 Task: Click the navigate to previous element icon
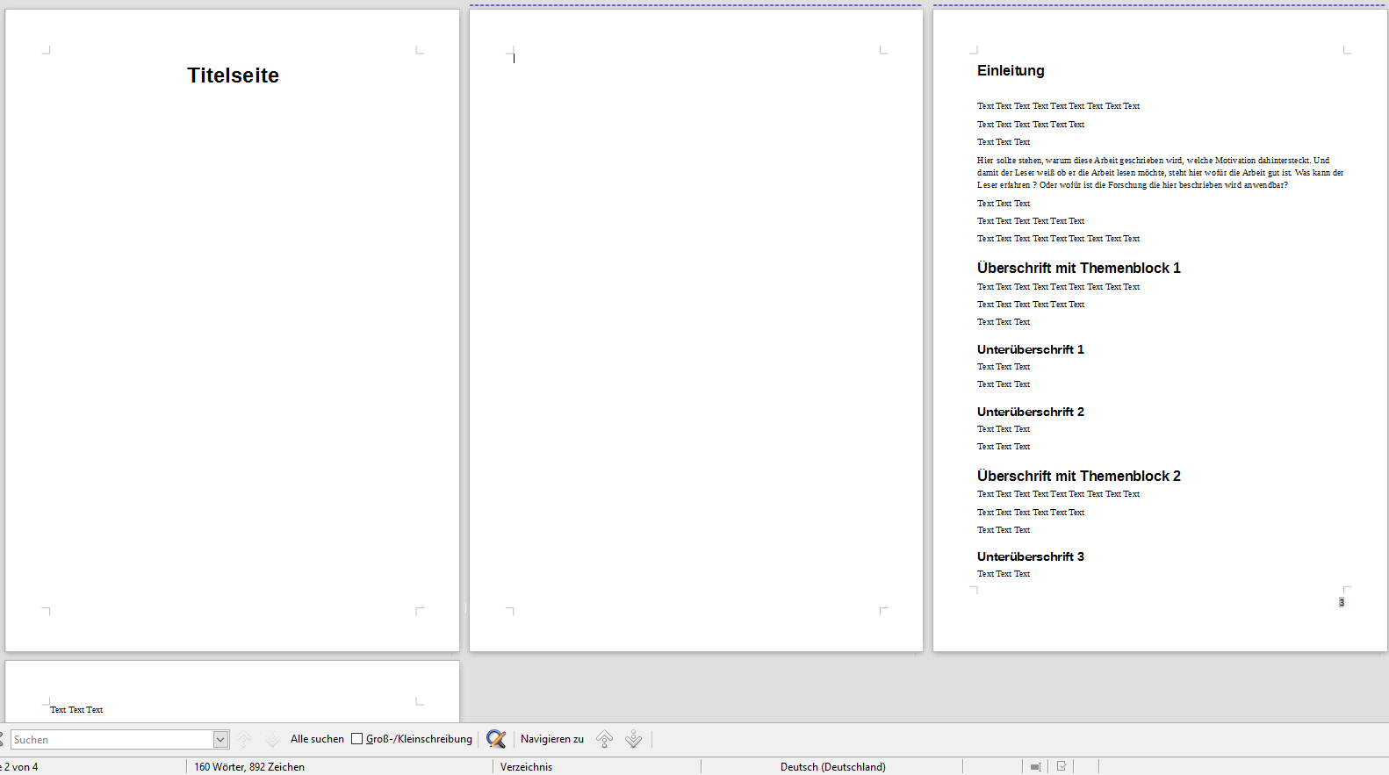pos(605,739)
